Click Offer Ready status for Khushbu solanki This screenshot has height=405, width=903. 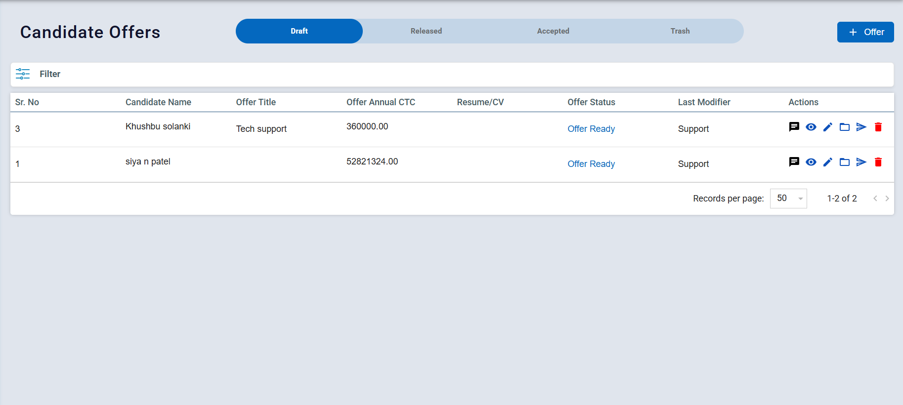[591, 129]
